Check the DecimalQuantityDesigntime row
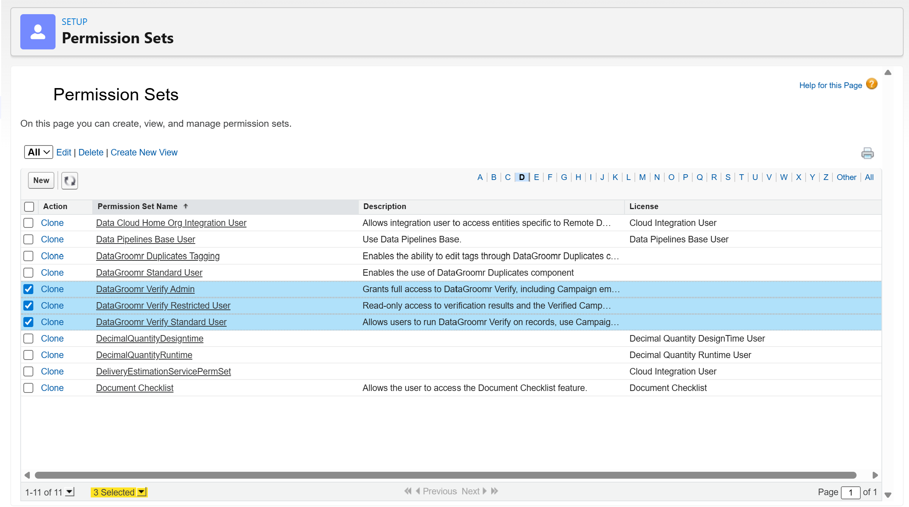909x507 pixels. pos(28,339)
